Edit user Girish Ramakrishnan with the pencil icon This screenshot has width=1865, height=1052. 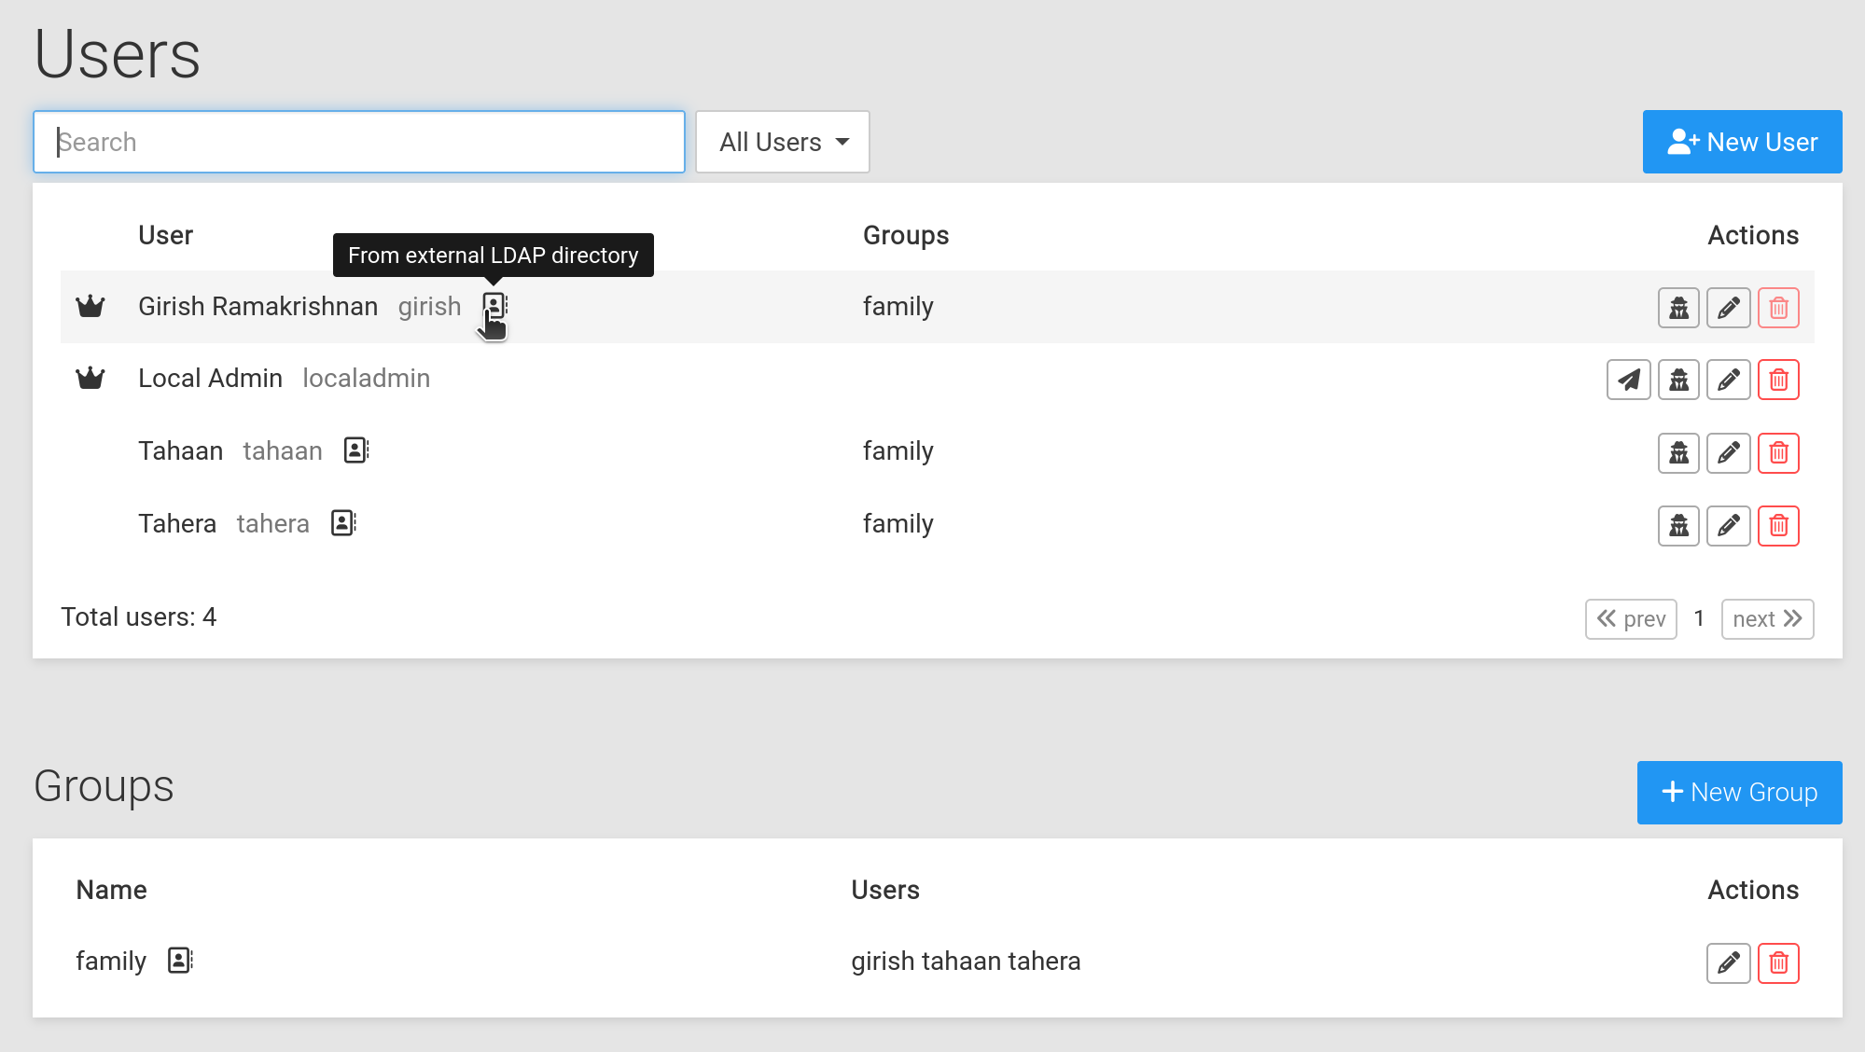tap(1728, 308)
